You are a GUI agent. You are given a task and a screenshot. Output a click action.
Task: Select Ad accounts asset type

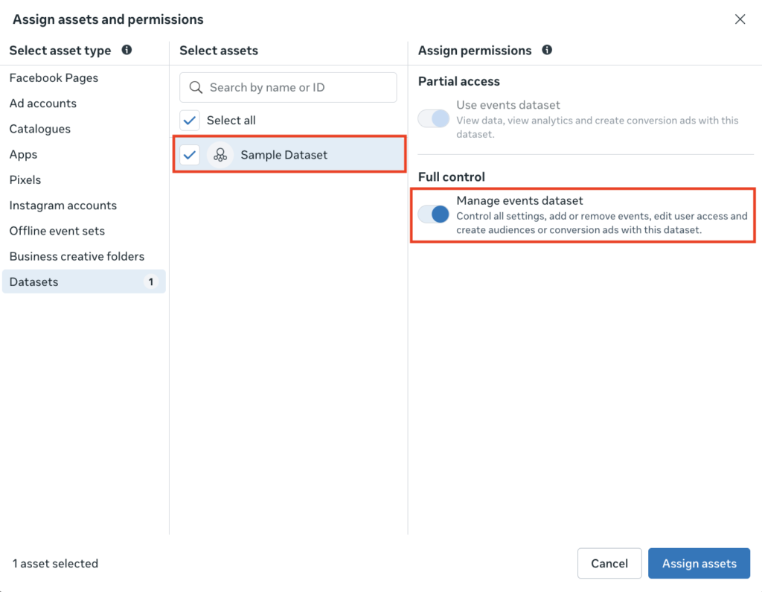point(43,104)
